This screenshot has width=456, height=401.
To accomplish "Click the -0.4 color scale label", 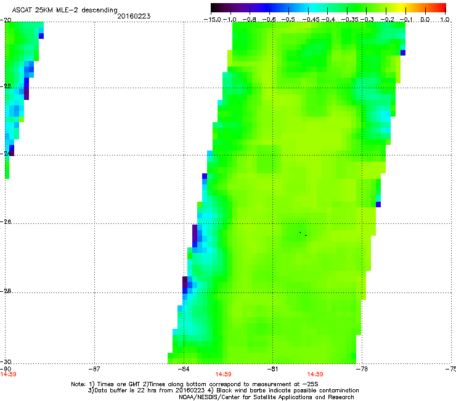I will (x=328, y=20).
